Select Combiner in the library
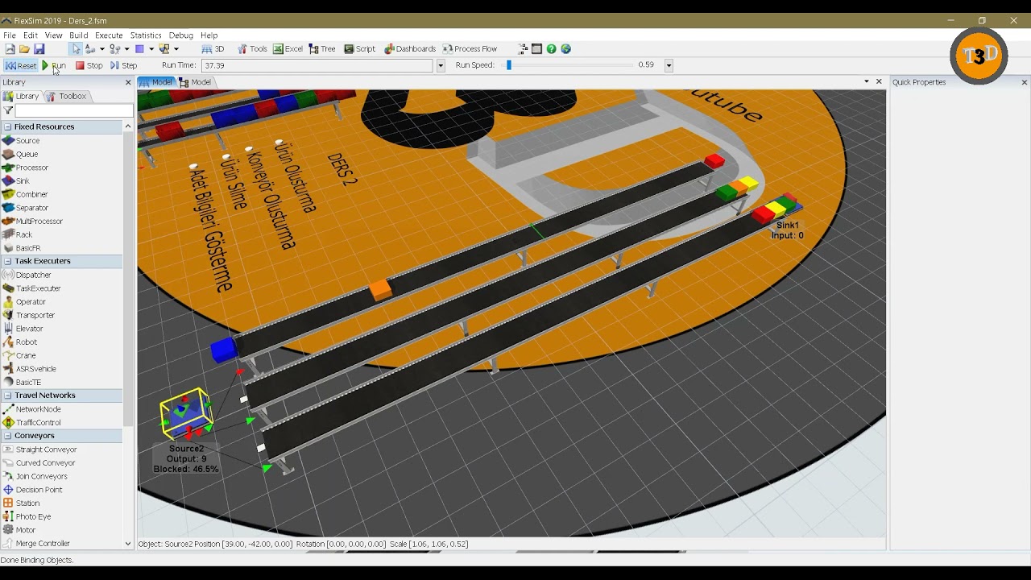This screenshot has height=580, width=1031. (26, 194)
